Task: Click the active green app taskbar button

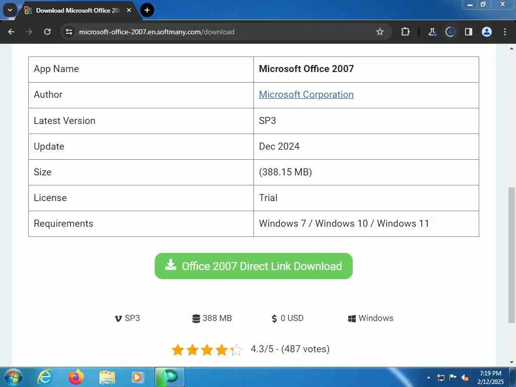Action: [x=169, y=377]
